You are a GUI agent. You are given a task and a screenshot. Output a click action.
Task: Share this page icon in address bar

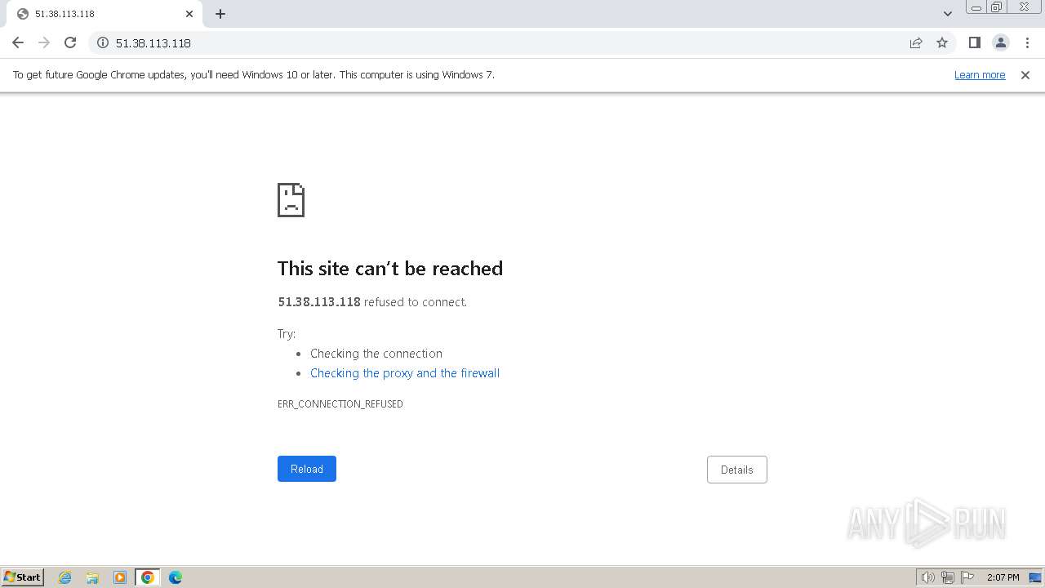(x=916, y=42)
